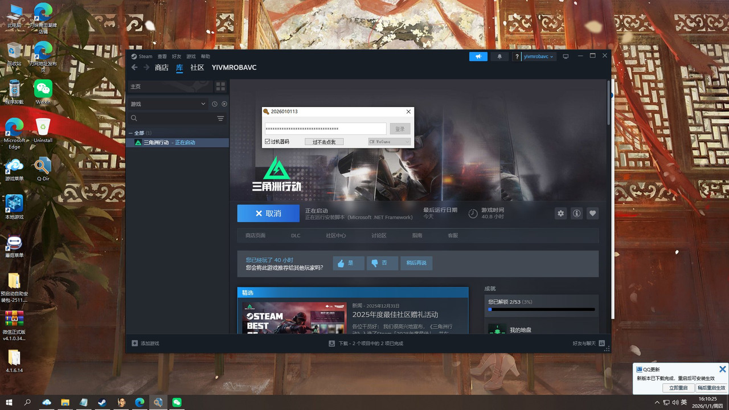Open the 社区中心 game link
Screen dimensions: 729x410
coord(335,235)
